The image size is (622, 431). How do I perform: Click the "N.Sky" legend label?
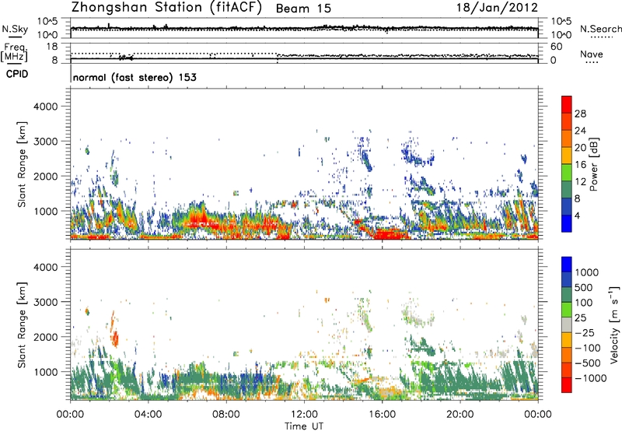click(15, 29)
